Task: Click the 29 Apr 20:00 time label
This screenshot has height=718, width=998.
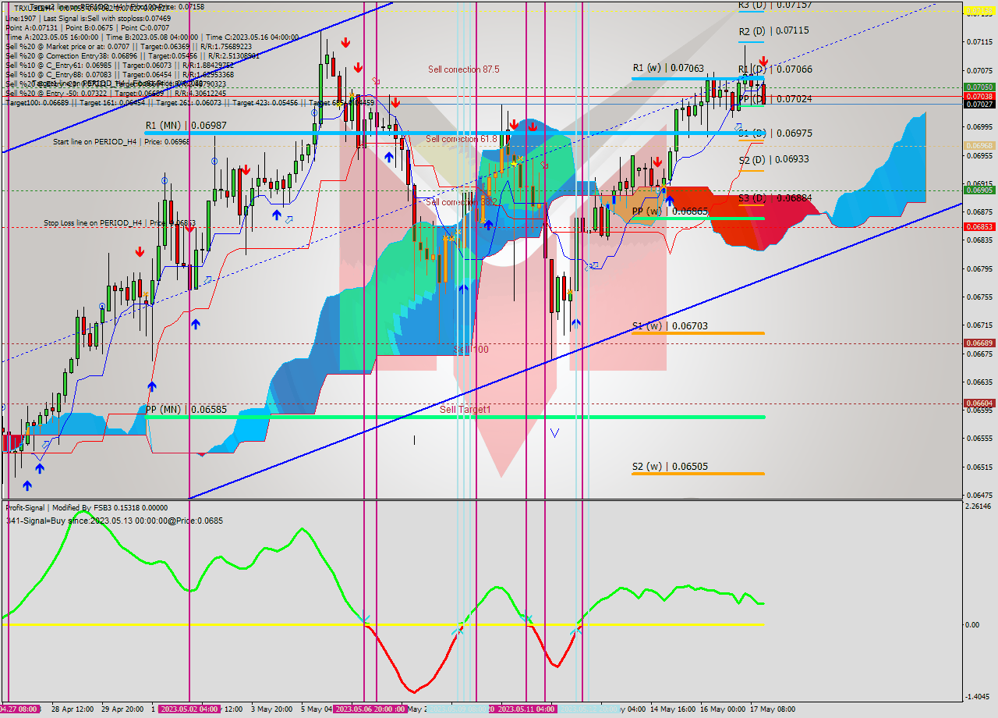Action: tap(123, 709)
